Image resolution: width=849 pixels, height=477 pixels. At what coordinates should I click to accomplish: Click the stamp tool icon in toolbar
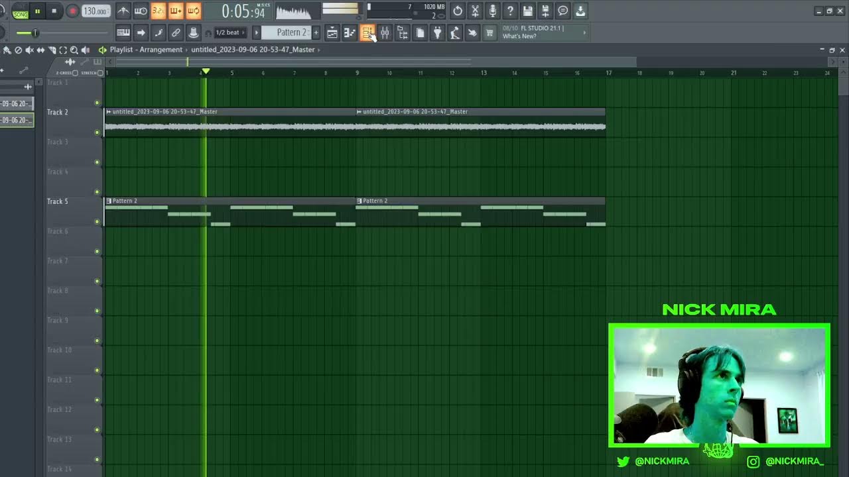pyautogui.click(x=193, y=32)
